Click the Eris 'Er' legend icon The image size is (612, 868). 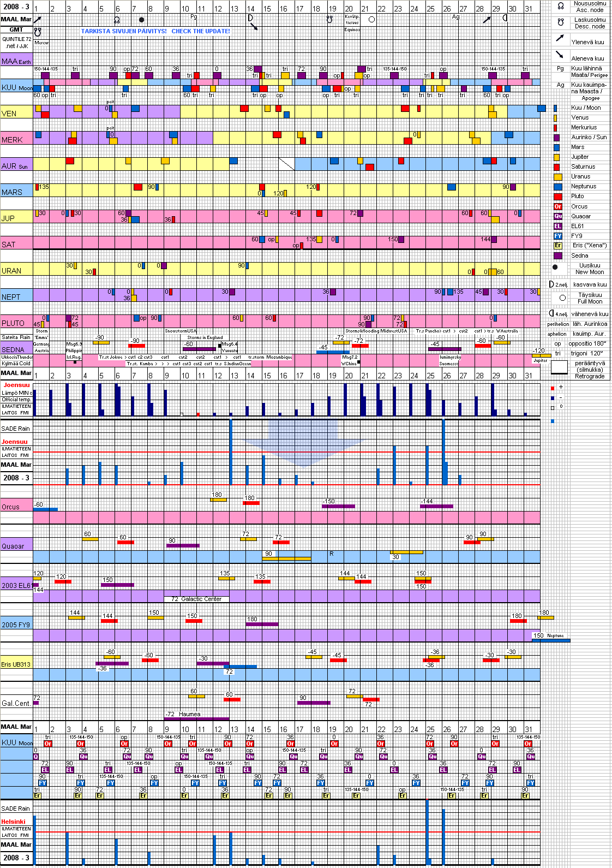point(557,246)
